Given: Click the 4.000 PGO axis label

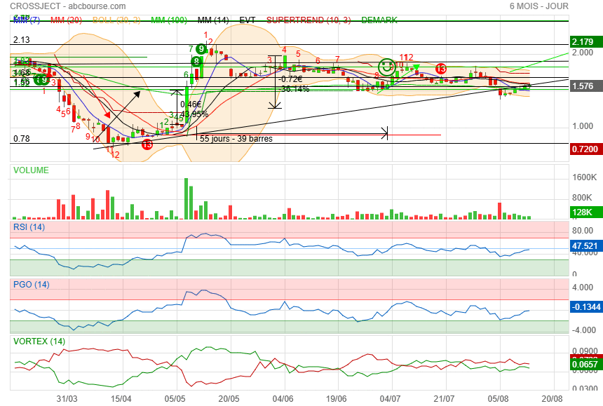Looking at the screenshot, I should [583, 287].
